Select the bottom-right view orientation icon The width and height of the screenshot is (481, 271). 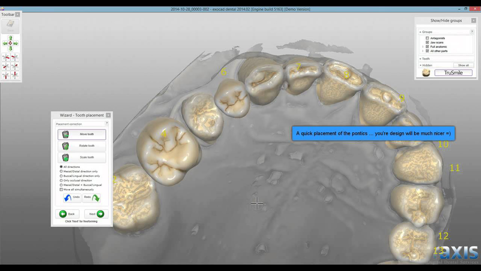pyautogui.click(x=15, y=75)
